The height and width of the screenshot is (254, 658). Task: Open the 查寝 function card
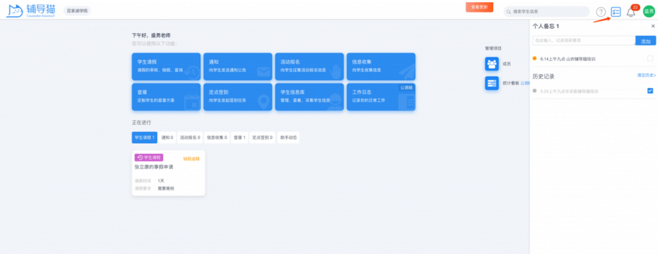click(x=166, y=97)
